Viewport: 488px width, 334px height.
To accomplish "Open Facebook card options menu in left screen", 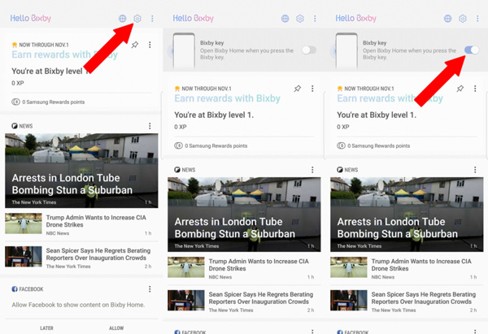I will pyautogui.click(x=150, y=289).
